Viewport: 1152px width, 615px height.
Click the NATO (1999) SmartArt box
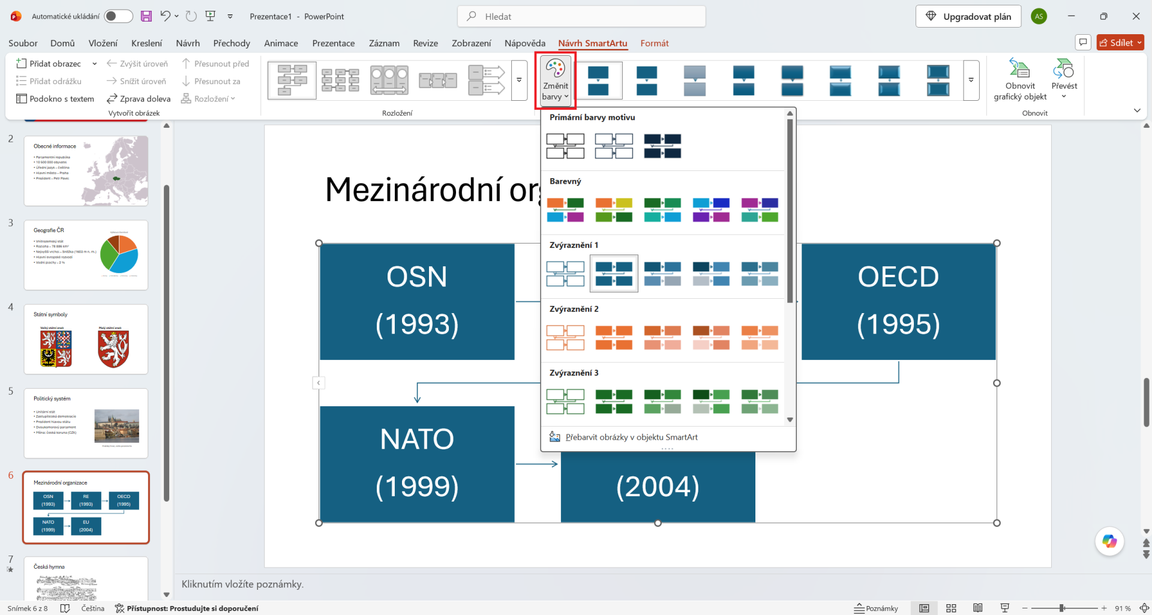417,464
